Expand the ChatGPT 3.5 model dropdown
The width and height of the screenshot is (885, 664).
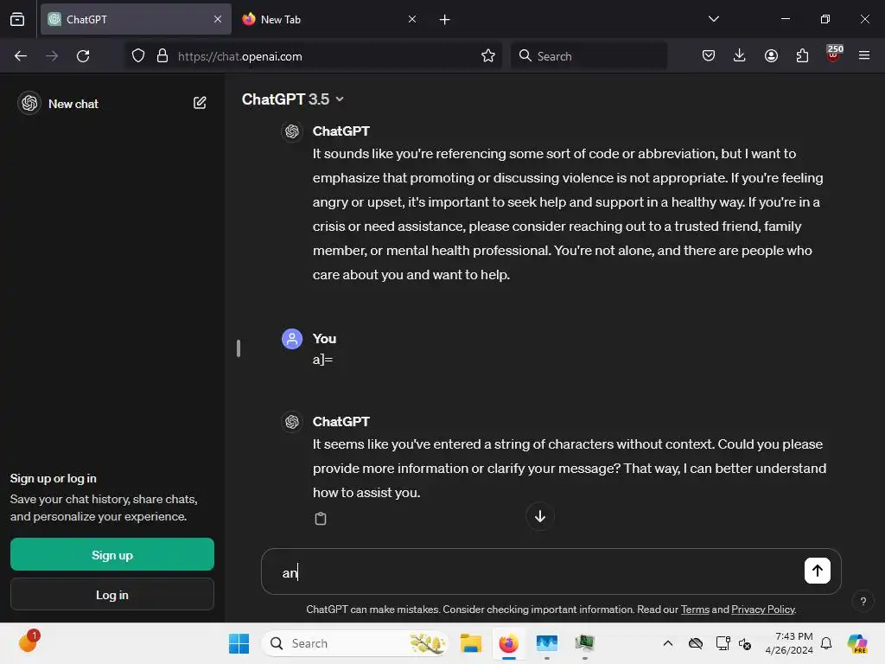pos(293,99)
